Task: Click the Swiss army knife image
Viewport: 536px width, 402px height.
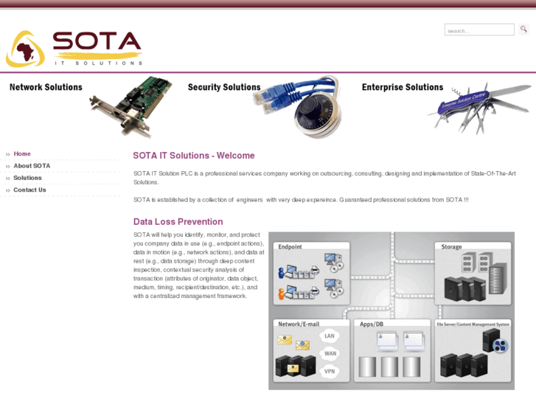Action: click(x=479, y=108)
